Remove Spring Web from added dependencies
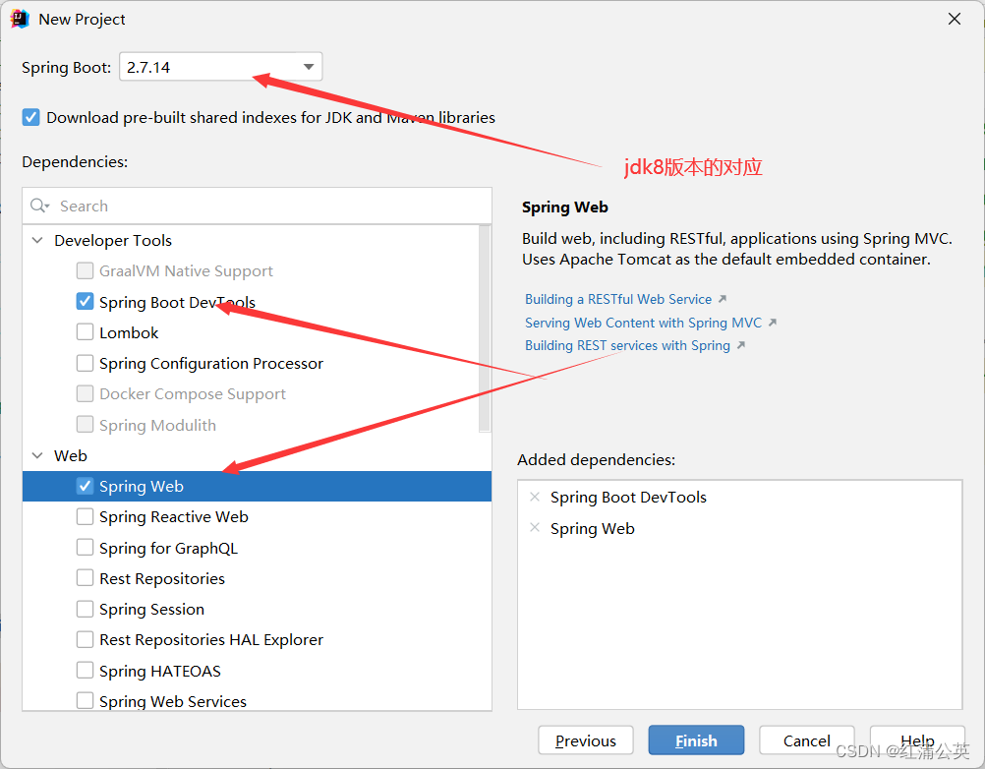Screen dimensions: 985x769 [535, 528]
